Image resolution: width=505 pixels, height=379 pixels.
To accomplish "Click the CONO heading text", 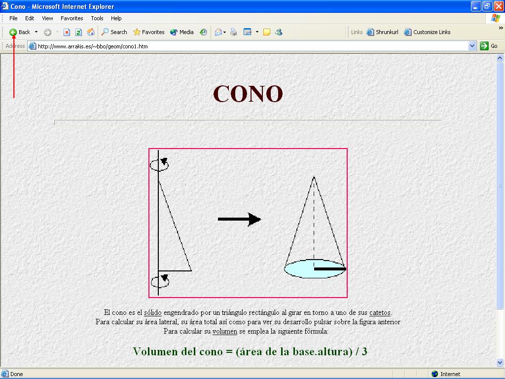I will (x=248, y=94).
